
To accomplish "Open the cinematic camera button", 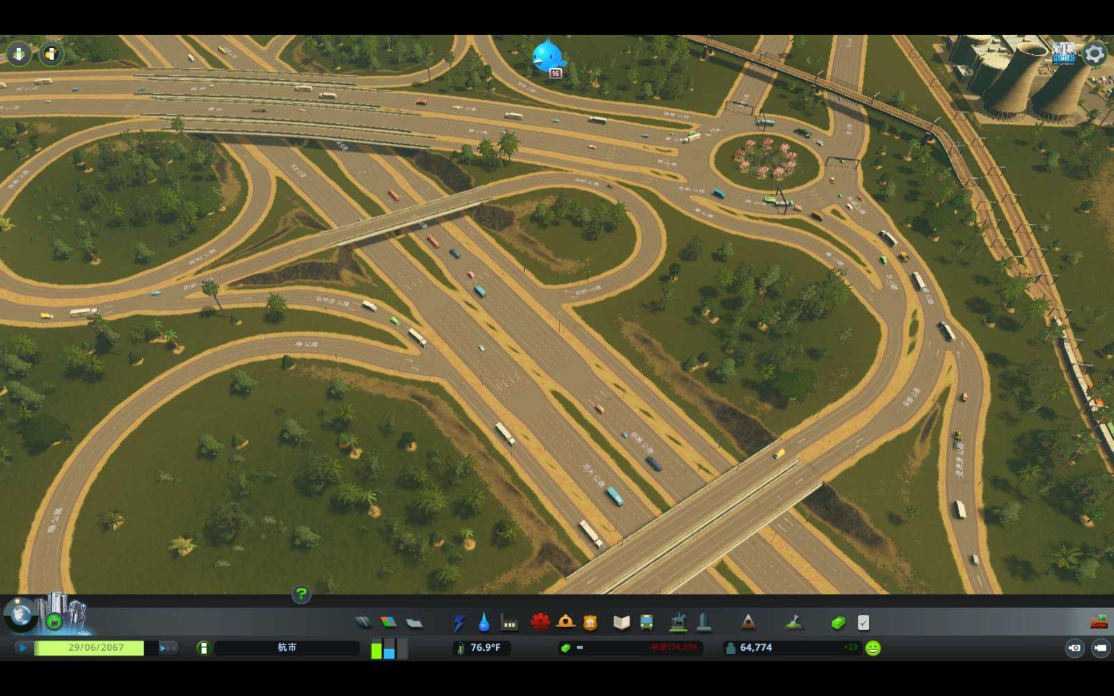I will click(1074, 648).
